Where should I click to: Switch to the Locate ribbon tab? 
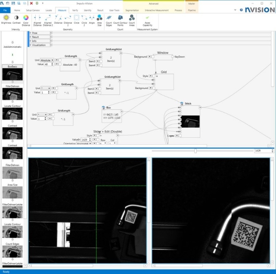coord(49,10)
